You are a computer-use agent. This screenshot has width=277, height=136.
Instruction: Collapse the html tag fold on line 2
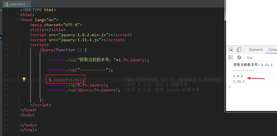(x=18, y=15)
